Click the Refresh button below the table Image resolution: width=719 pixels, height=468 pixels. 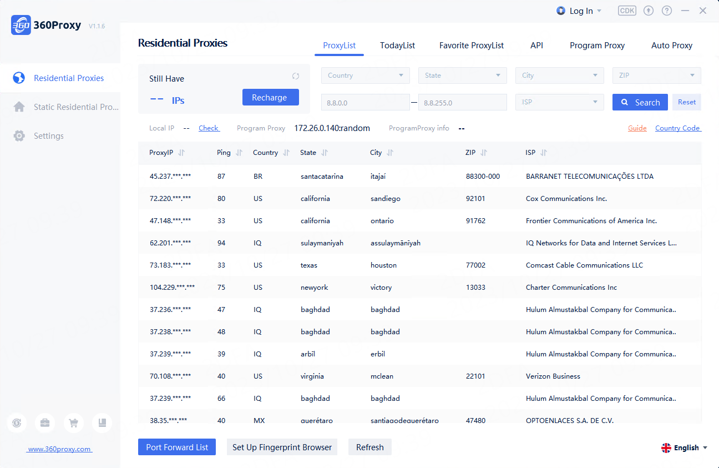pos(370,447)
